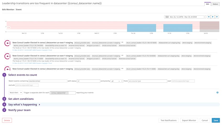This screenshot has width=222, height=125.
Task: Click step 4 circle Notify your team
Action: coord(4,110)
